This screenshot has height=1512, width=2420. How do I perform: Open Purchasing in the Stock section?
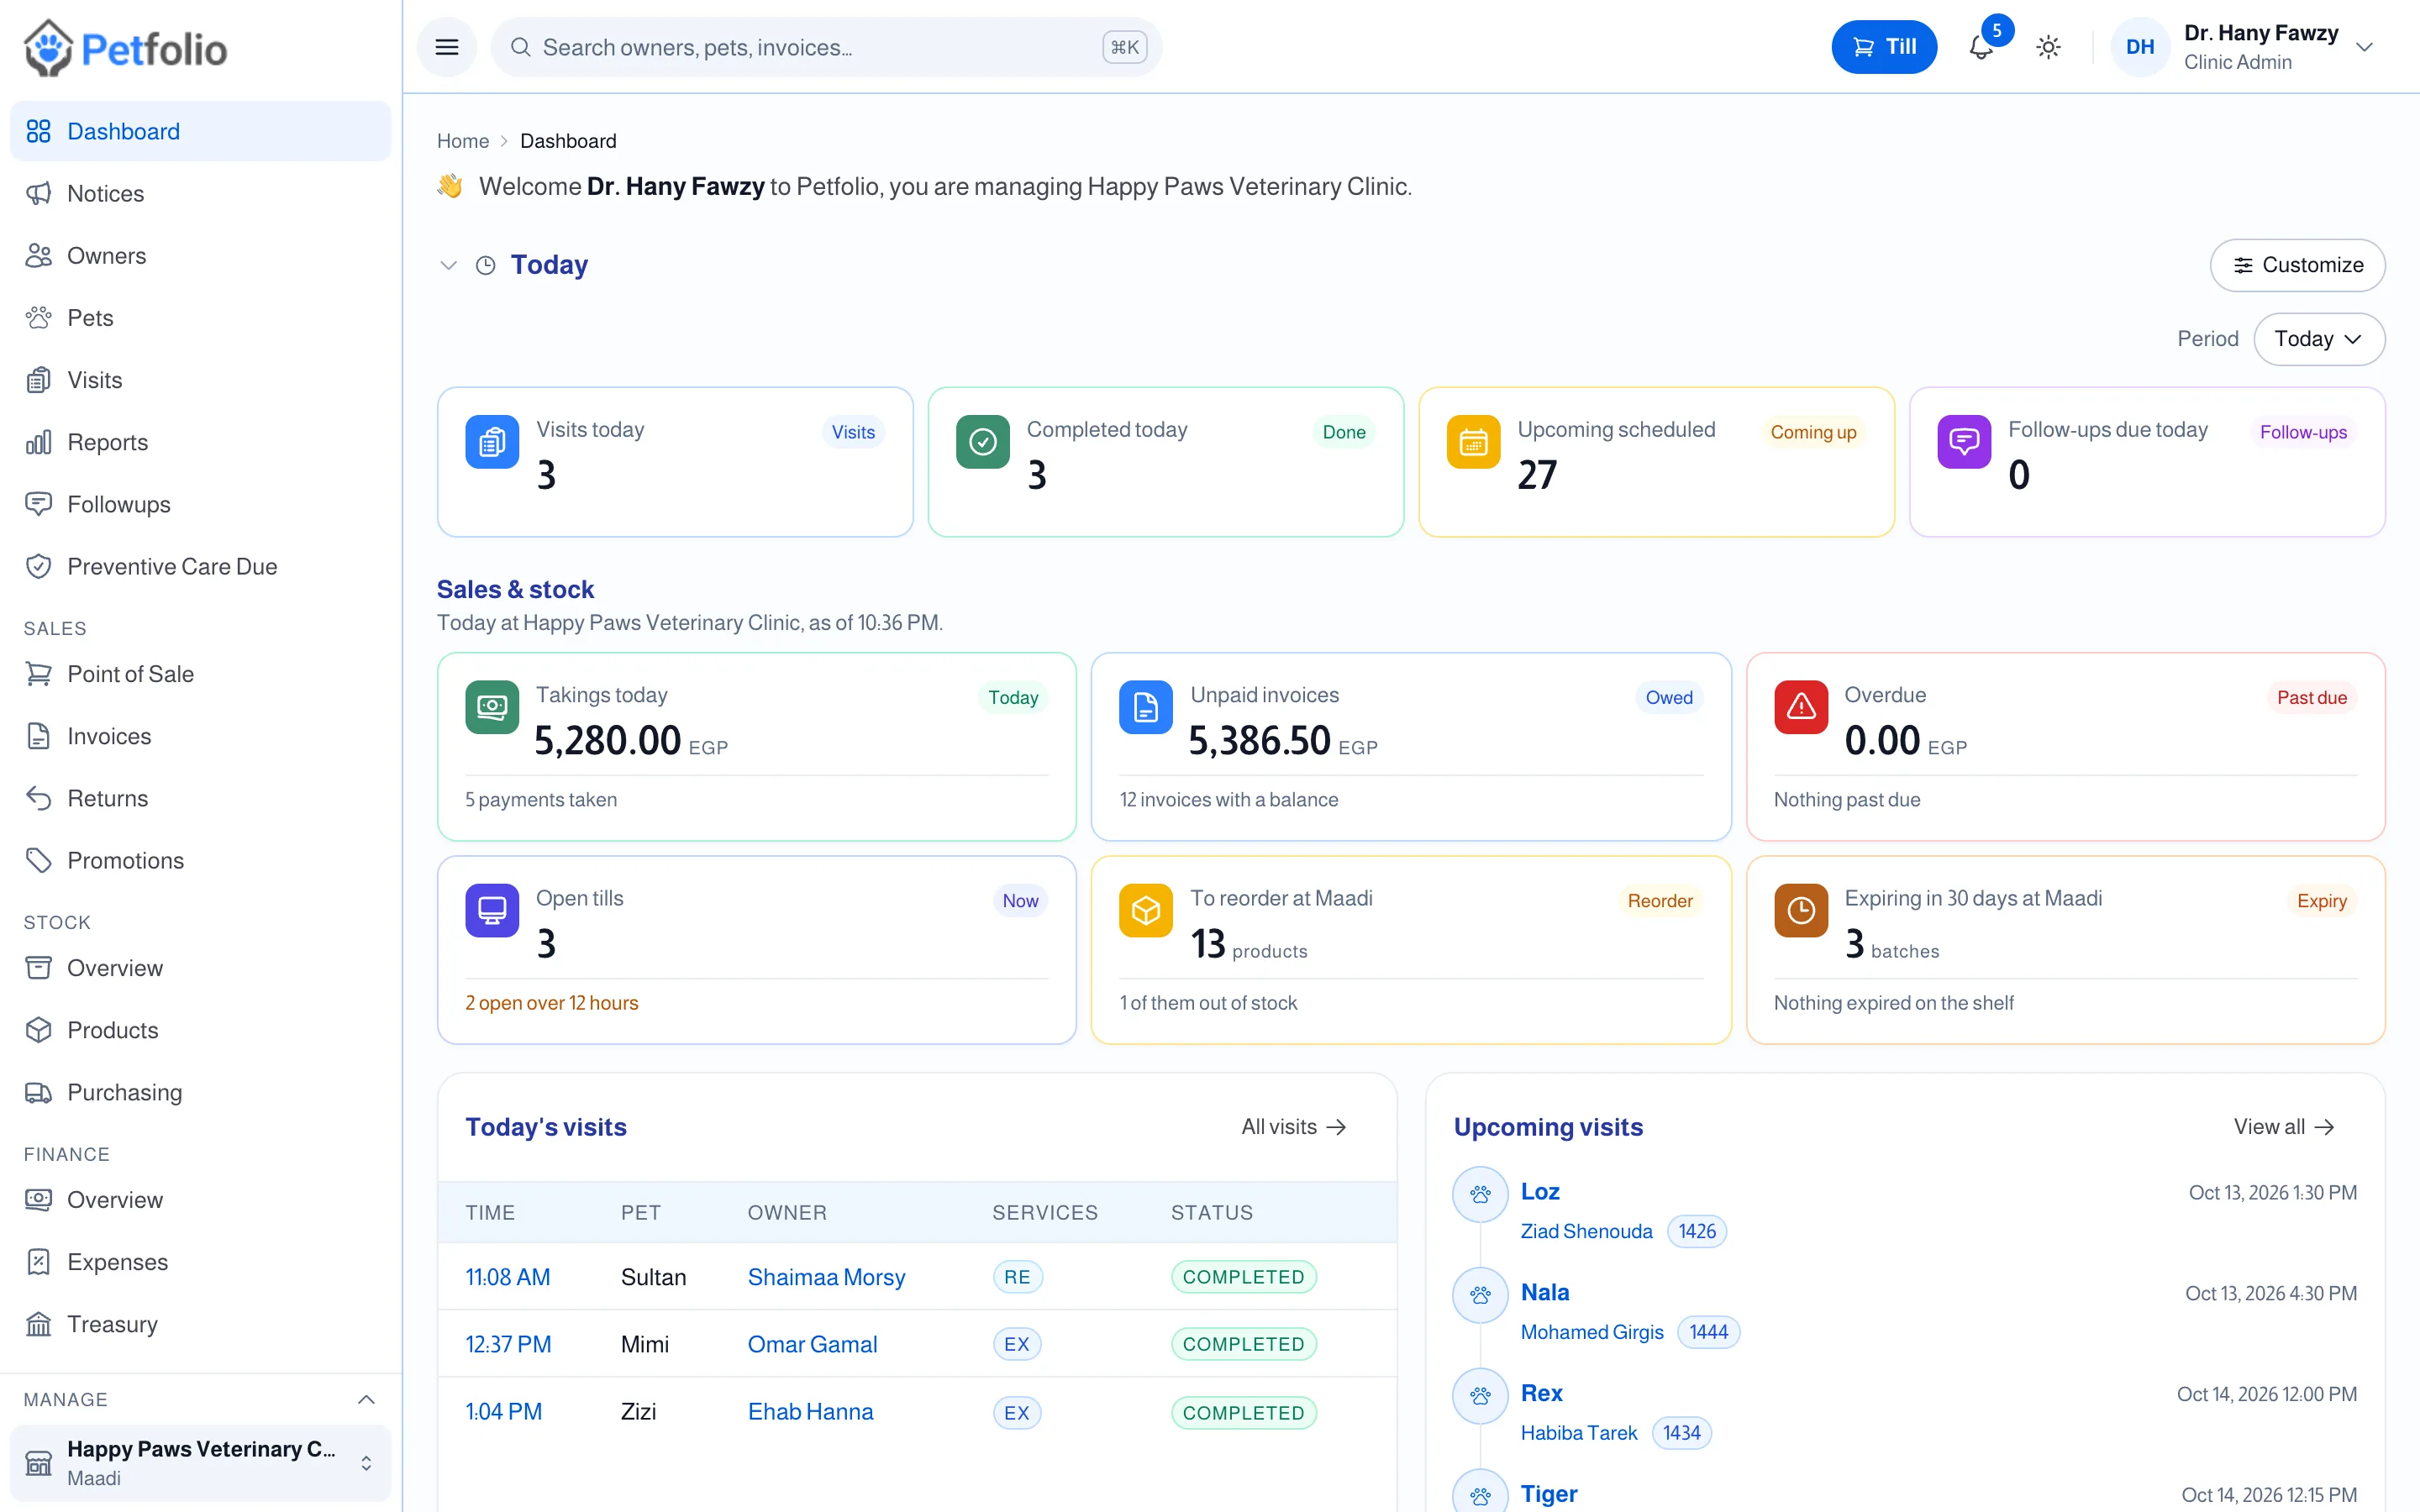[x=200, y=1092]
